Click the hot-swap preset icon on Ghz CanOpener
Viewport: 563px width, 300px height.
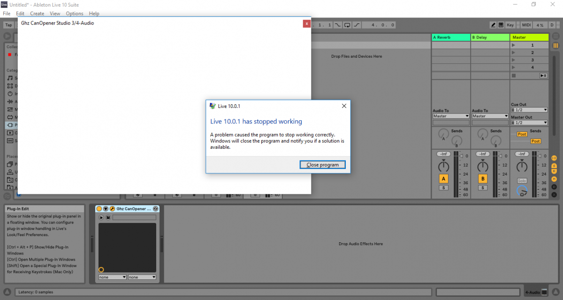[x=156, y=208]
